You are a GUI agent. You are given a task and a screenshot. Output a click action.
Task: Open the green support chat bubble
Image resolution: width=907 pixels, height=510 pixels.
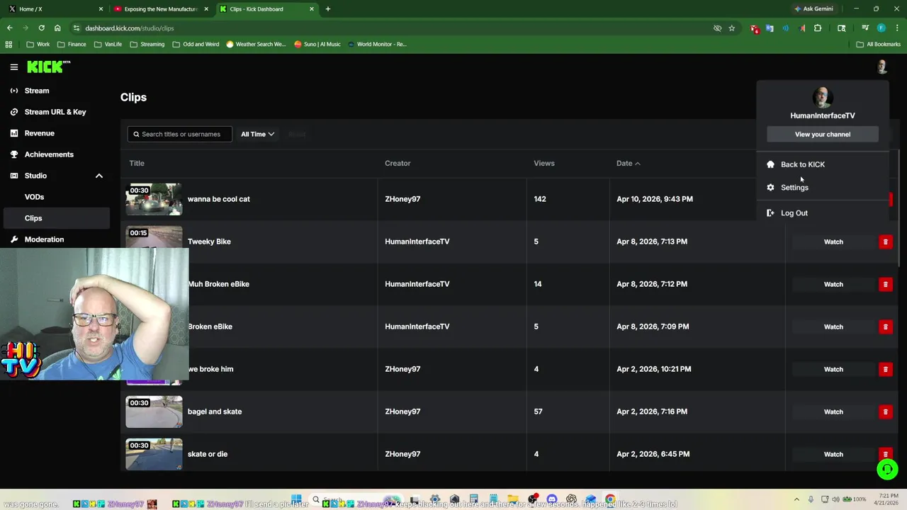coord(887,469)
